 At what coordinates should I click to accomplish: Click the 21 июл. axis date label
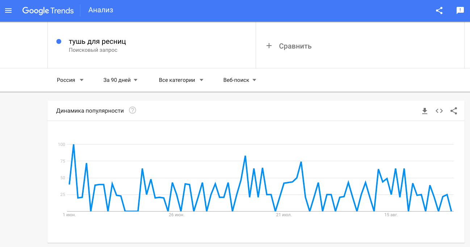[x=284, y=215]
